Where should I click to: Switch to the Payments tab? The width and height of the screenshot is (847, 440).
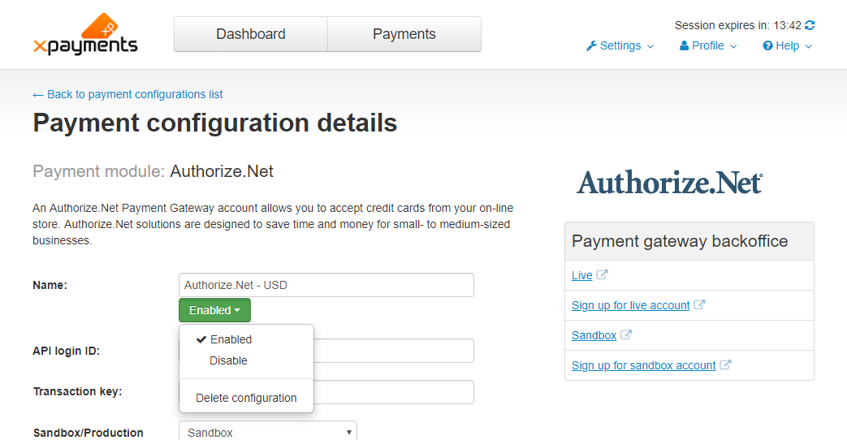(404, 34)
